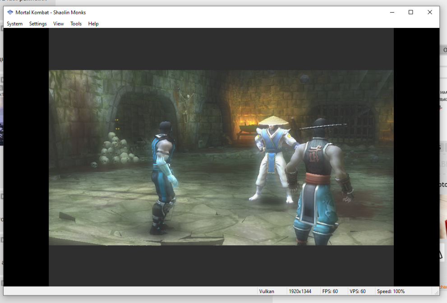Click the emulator app icon in title bar
Screen dimensions: 447x303
pyautogui.click(x=10, y=12)
